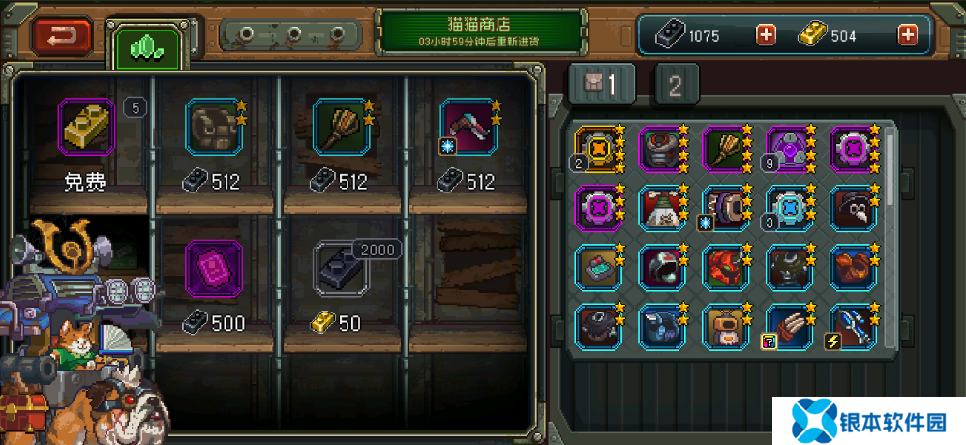Select the orange gear item in inventory
Screen dimensions: 966x445
pyautogui.click(x=598, y=149)
